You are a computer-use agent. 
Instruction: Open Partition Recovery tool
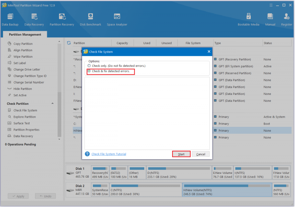point(62,19)
